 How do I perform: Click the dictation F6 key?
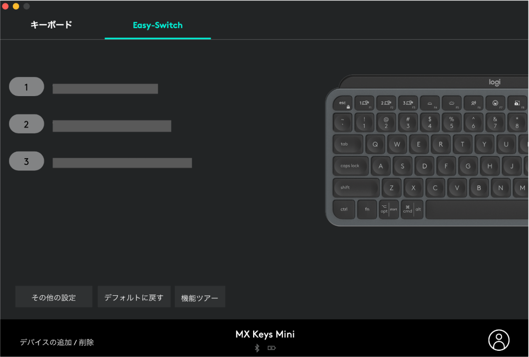[x=473, y=103]
